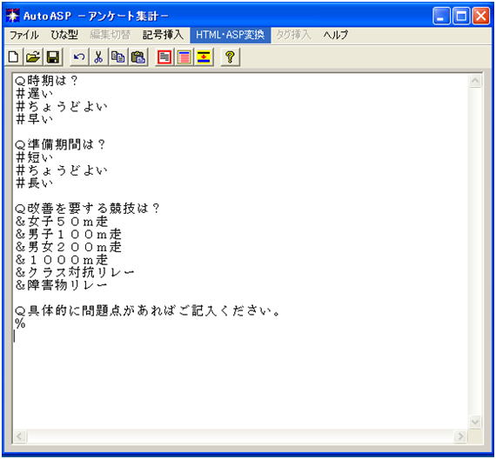This screenshot has height=459, width=496.
Task: Cut selection with the scissors icon
Action: pos(98,57)
